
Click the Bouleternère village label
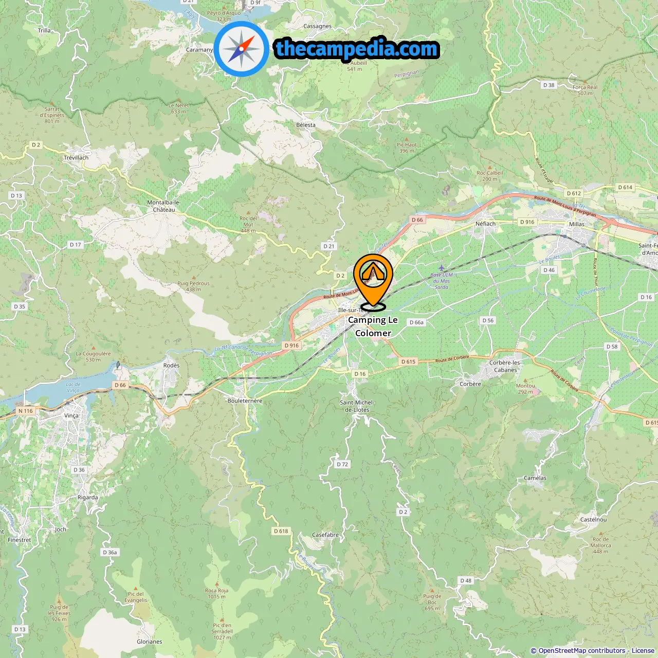click(245, 401)
